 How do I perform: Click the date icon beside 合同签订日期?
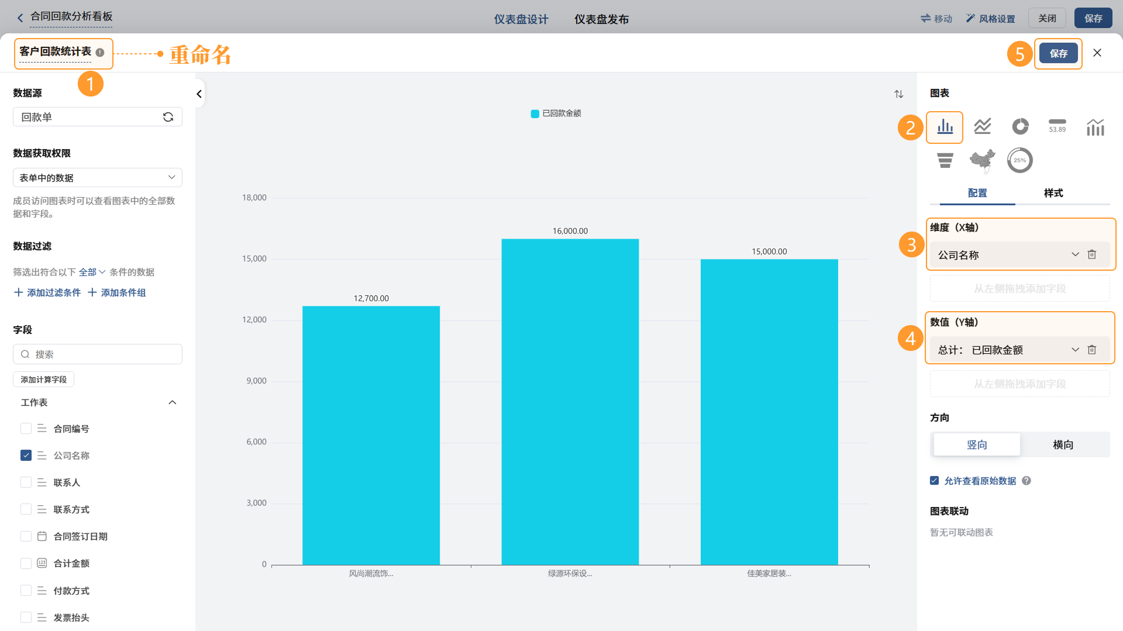tap(42, 536)
